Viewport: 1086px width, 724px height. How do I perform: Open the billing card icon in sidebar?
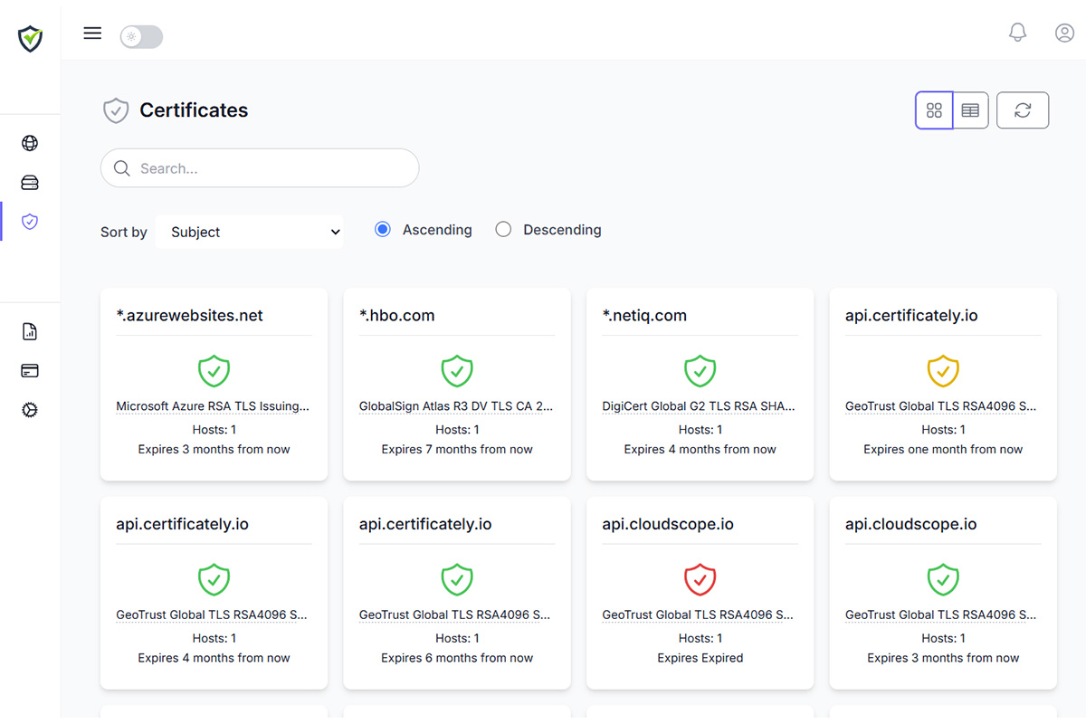30,370
